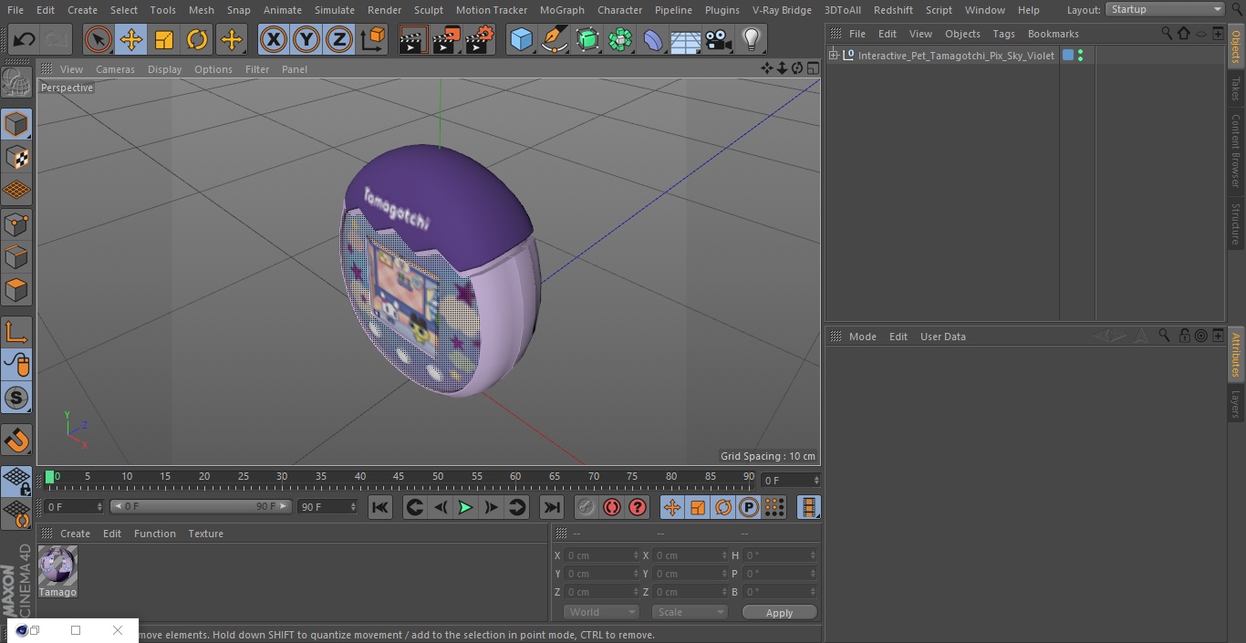Render the active view clapperboard
The width and height of the screenshot is (1246, 643).
pos(413,39)
